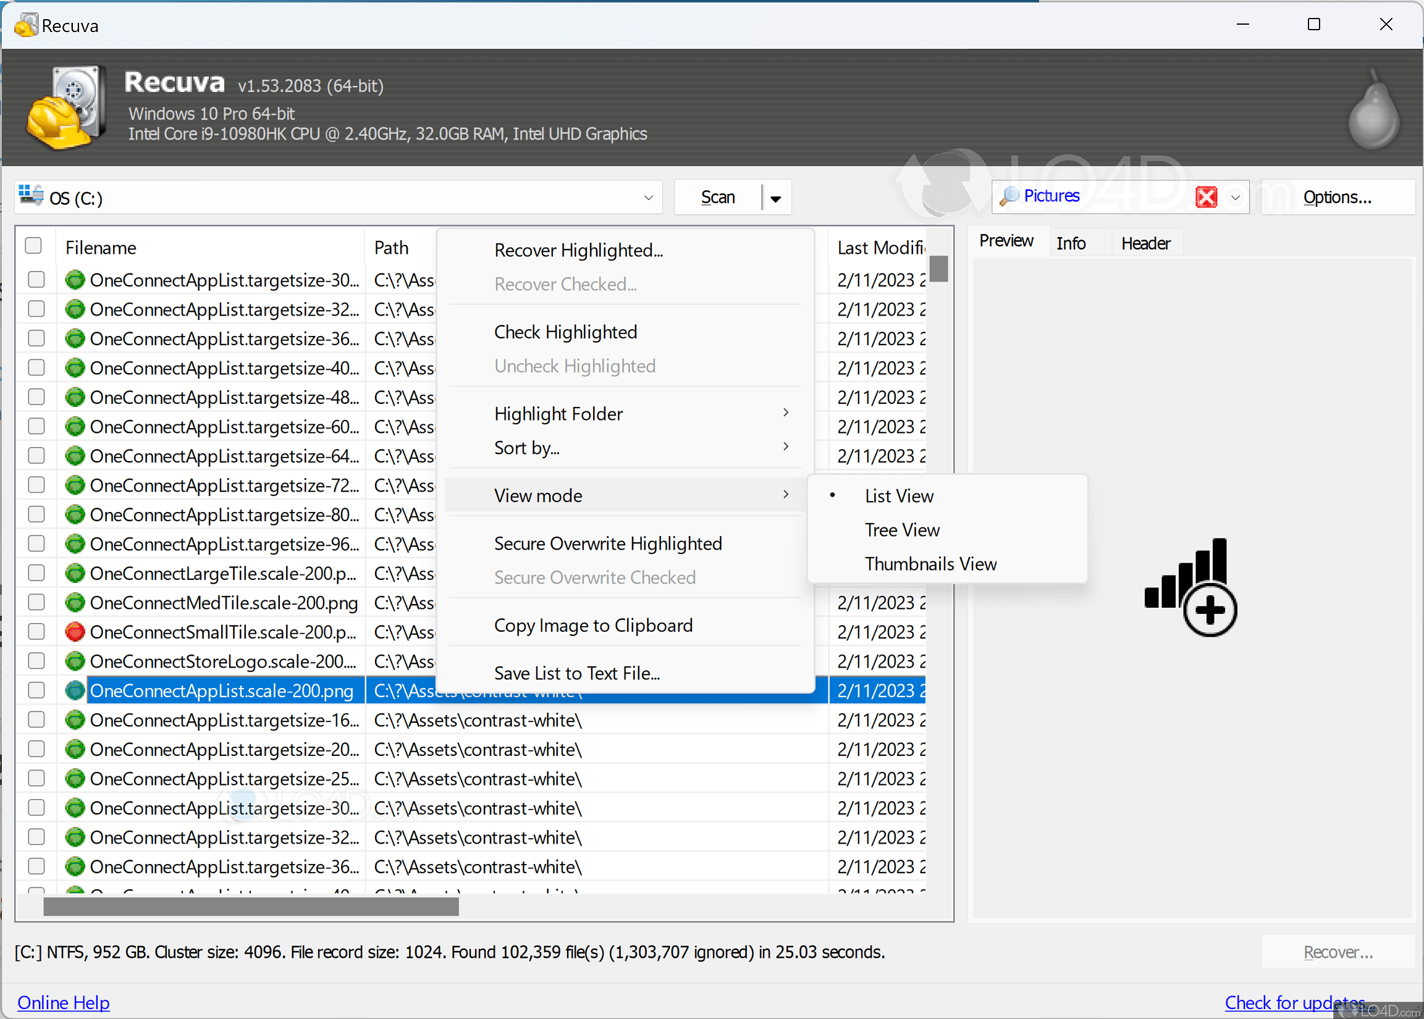
Task: Click the green status icon of OneConnectMedTile.scale-200.png
Action: [x=75, y=602]
